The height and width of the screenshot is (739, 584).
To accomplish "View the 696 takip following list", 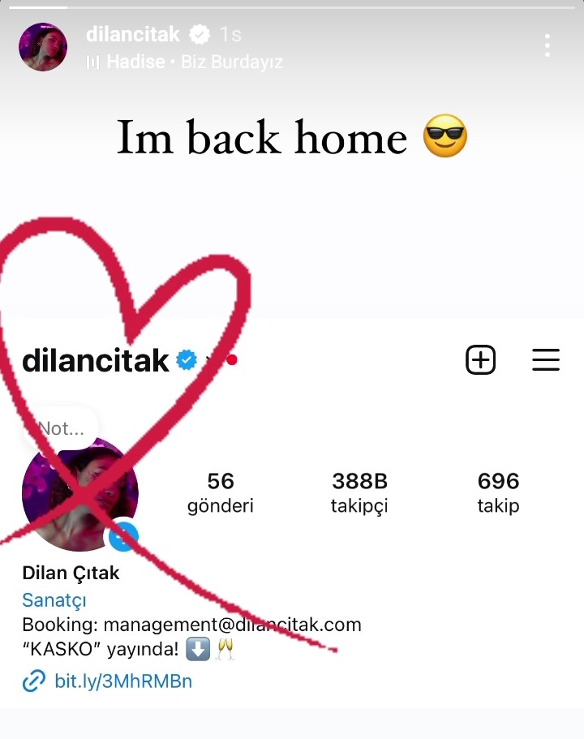I will (x=498, y=493).
